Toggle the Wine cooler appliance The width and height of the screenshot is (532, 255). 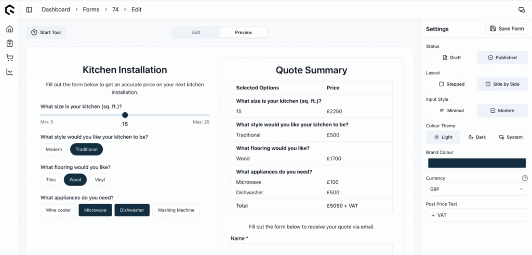58,210
